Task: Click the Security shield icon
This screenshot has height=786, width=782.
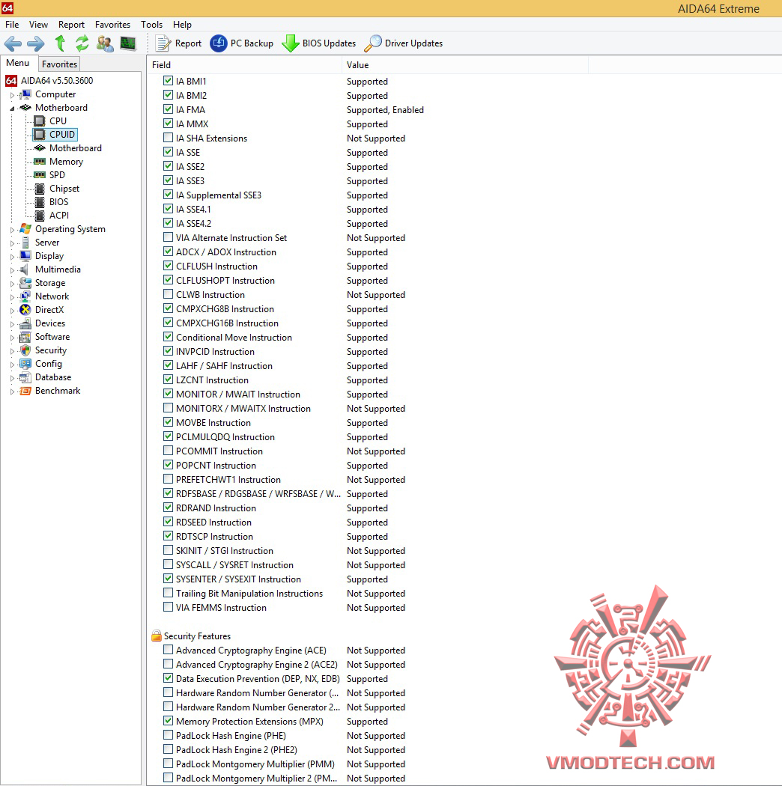Action: point(25,350)
